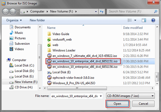
Task: Click the horizontal scrollbar thumb
Action: (x=77, y=88)
